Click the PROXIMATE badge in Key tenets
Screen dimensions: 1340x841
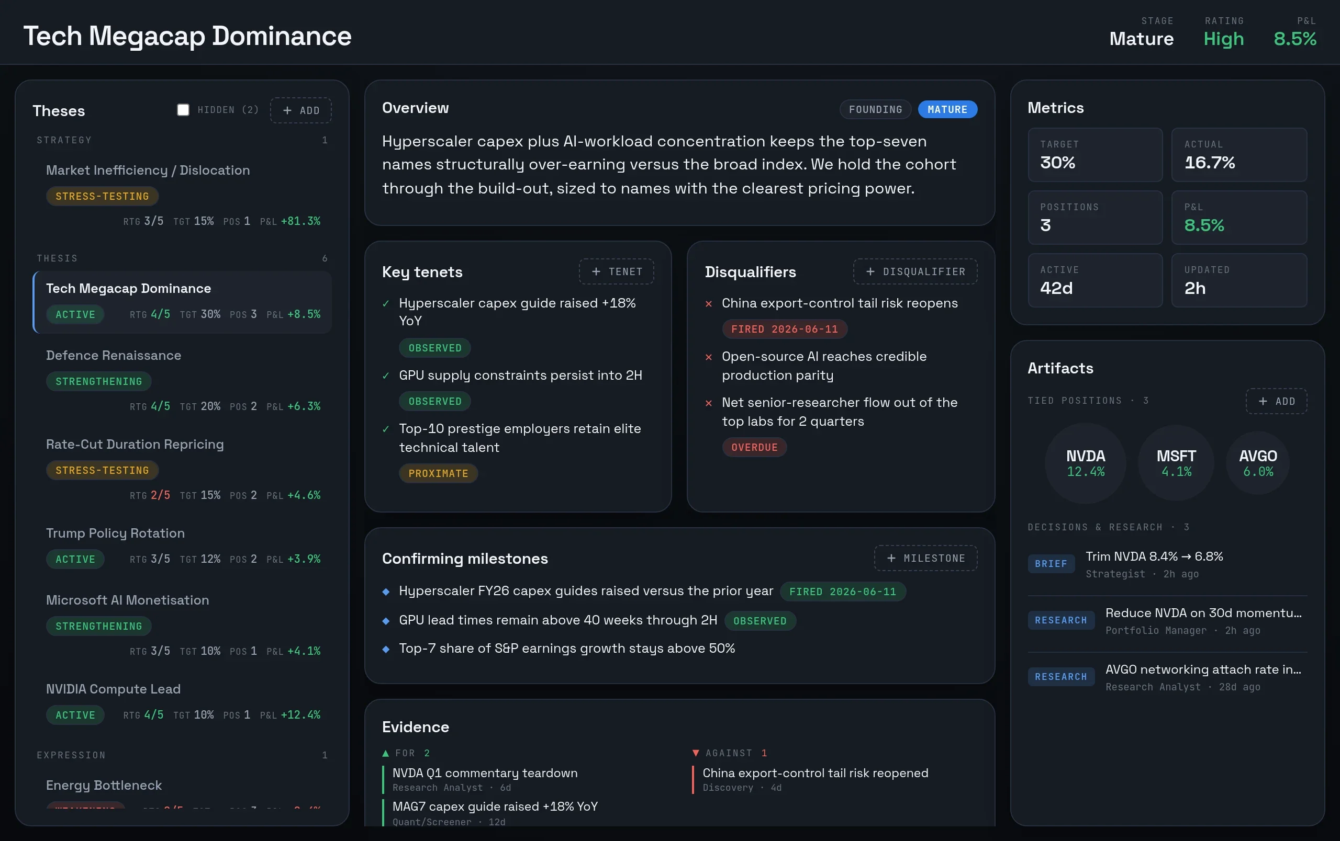438,473
